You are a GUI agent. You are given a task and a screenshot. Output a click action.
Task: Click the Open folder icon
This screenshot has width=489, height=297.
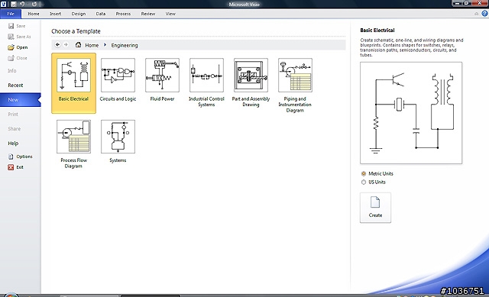coord(11,47)
